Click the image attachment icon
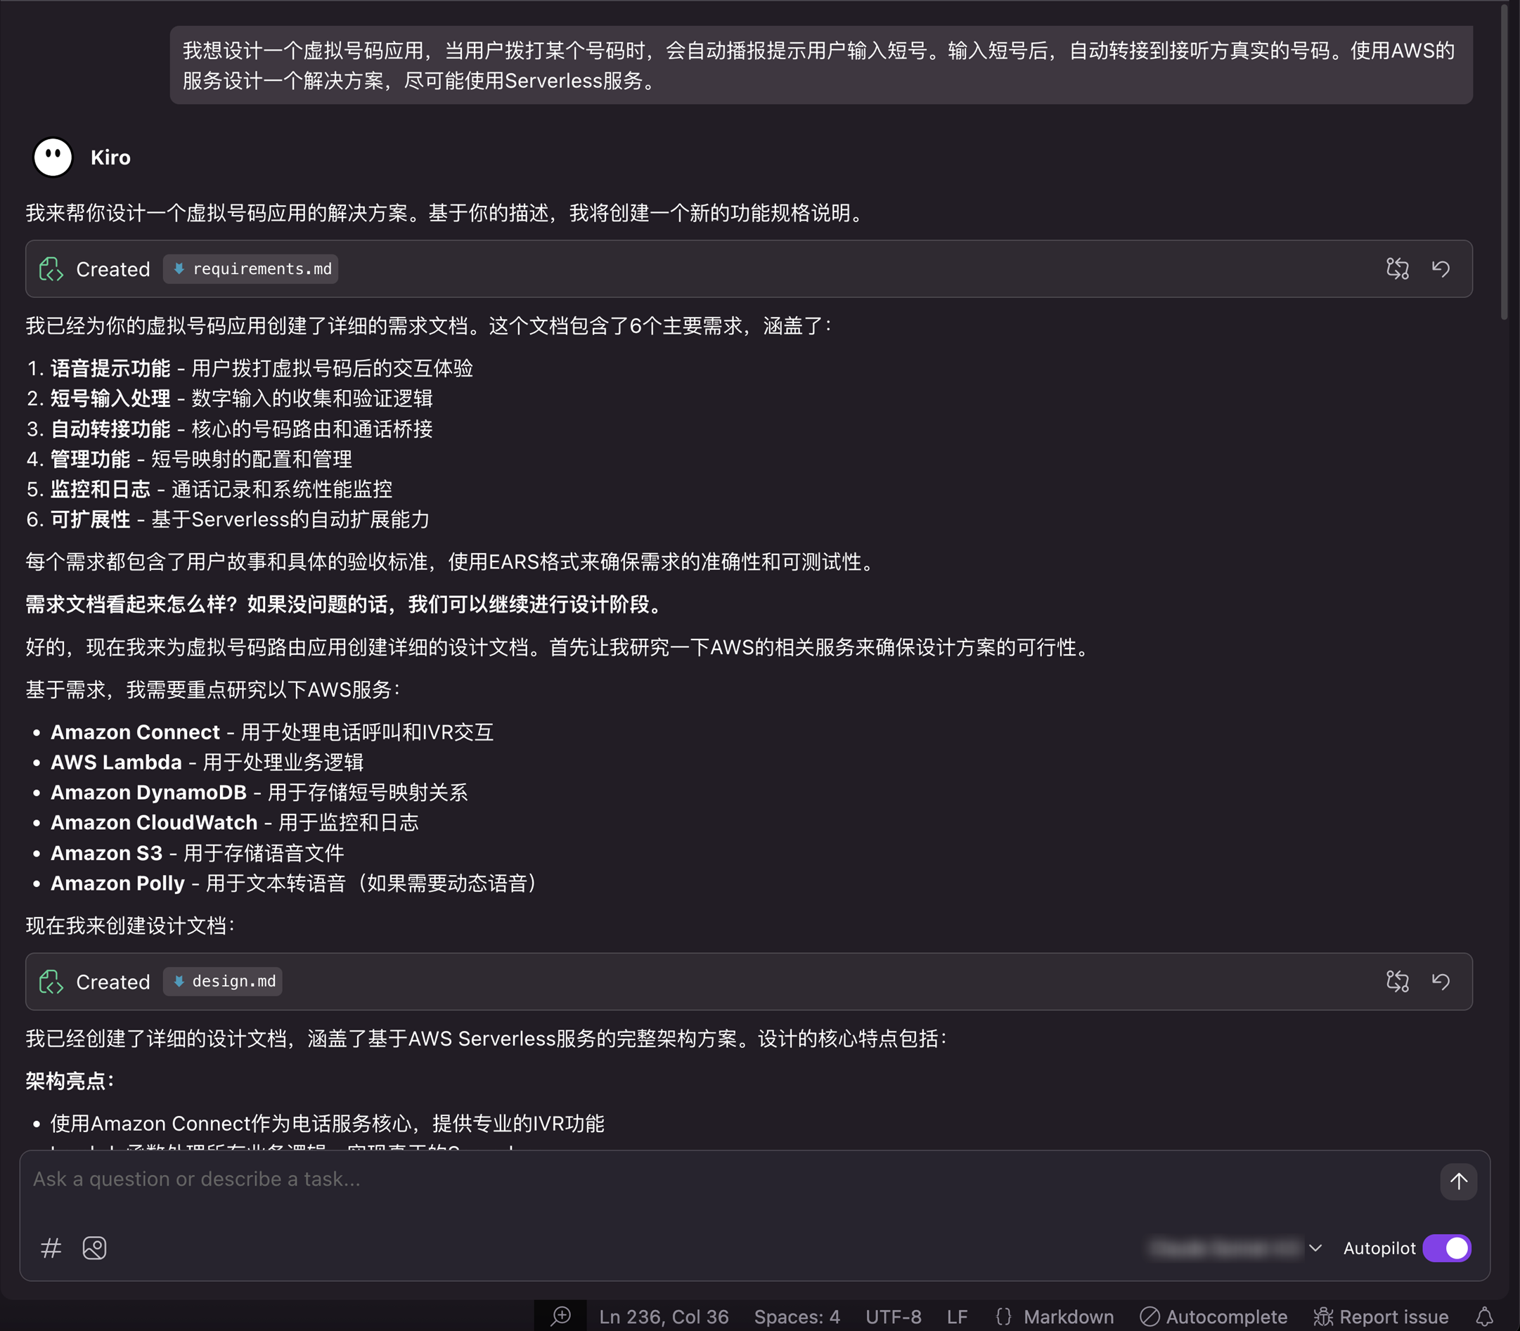The image size is (1520, 1331). click(x=94, y=1248)
